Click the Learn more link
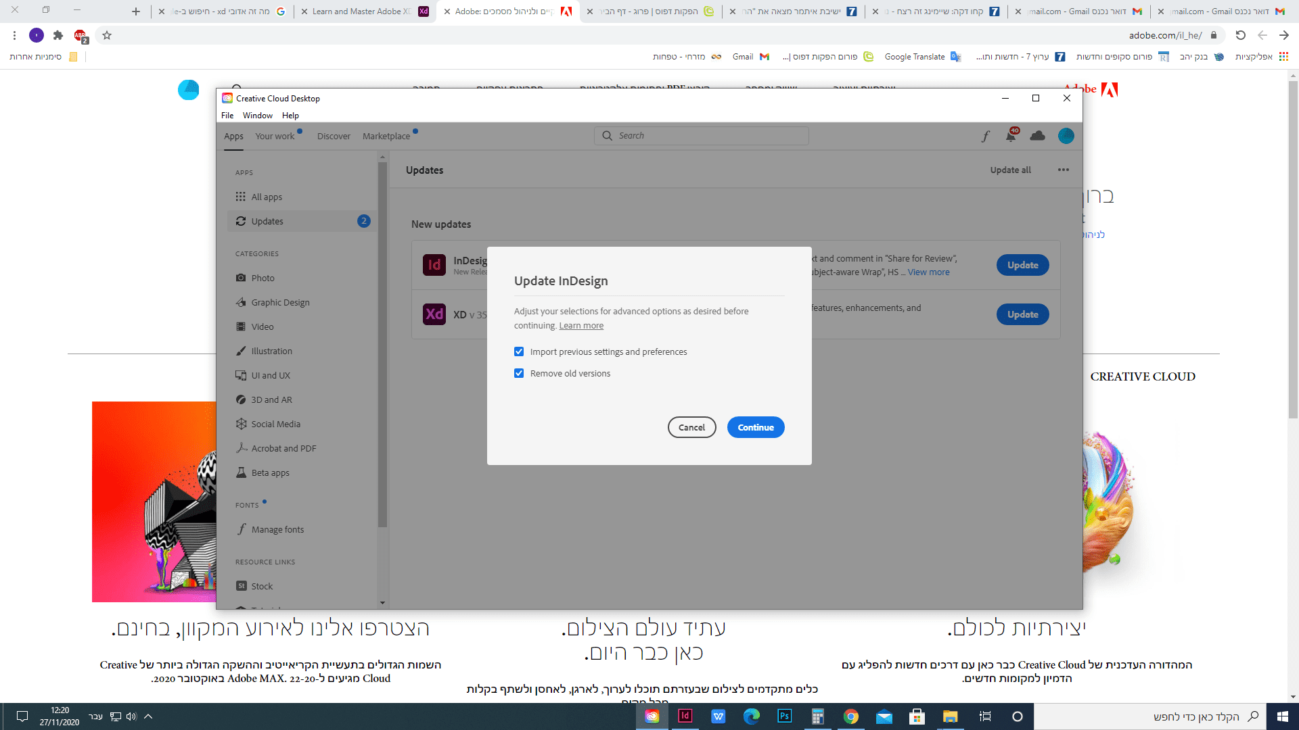 [581, 326]
